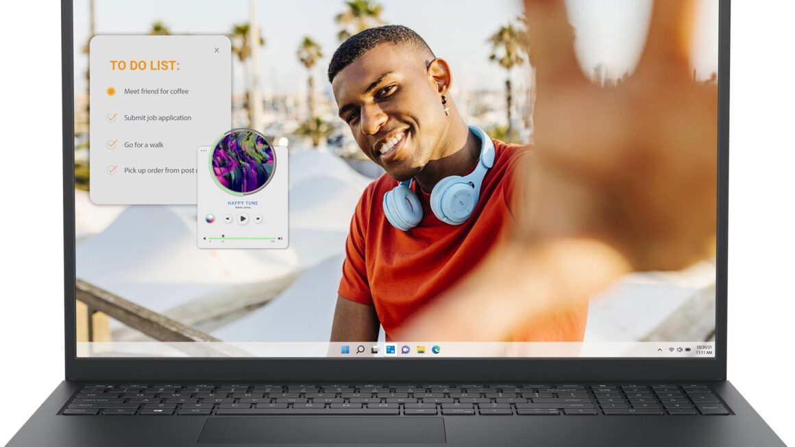The height and width of the screenshot is (447, 795).
Task: Skip to the next track
Action: [x=258, y=219]
